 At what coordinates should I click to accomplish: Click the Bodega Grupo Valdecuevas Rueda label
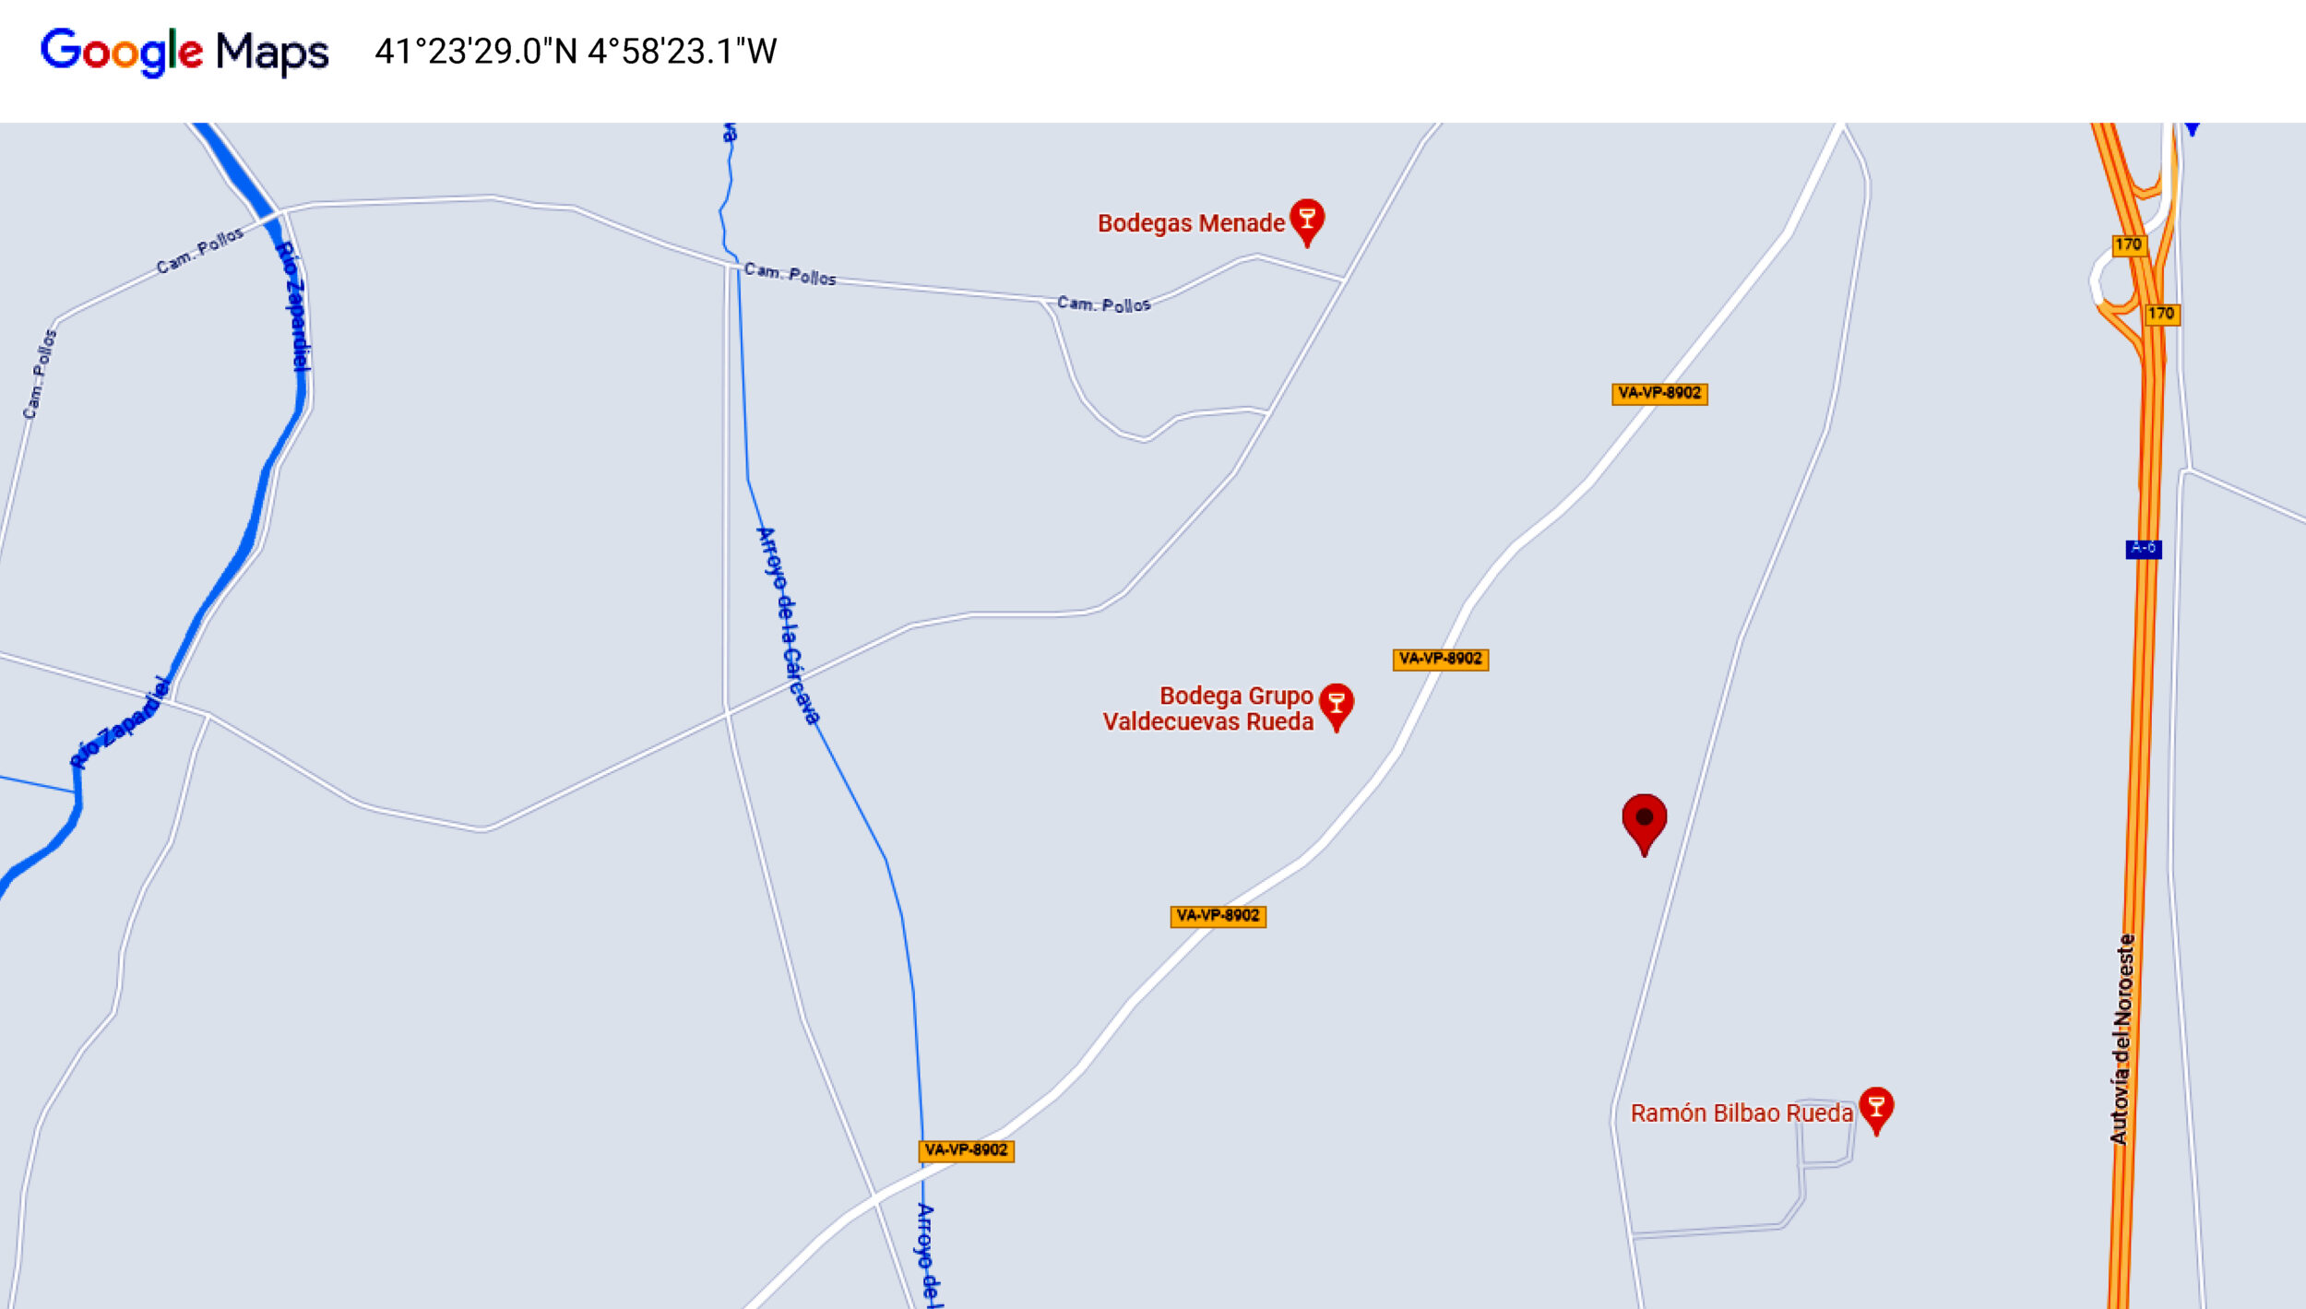point(1208,708)
